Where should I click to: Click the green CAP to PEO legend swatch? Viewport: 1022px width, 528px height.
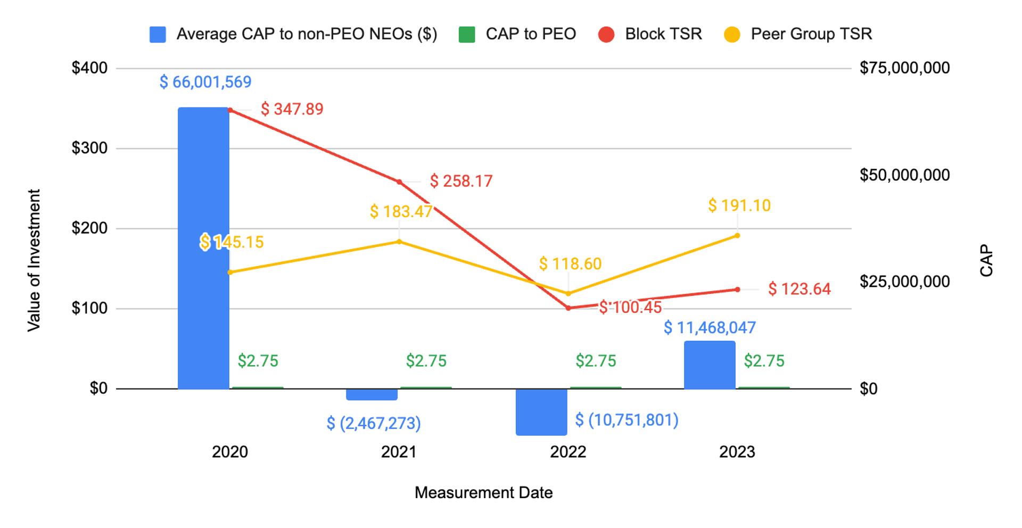(467, 35)
